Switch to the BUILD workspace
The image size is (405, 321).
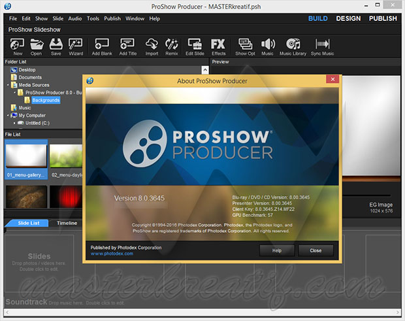click(318, 18)
